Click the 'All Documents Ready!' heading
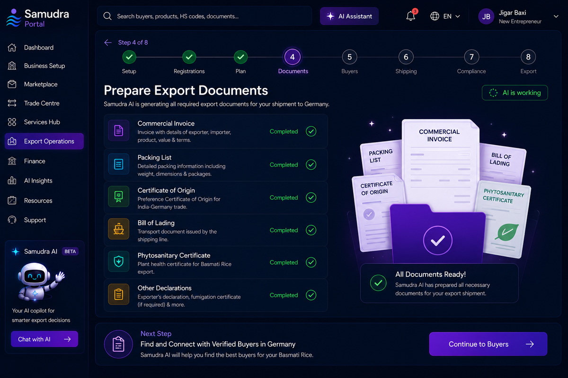 430,274
